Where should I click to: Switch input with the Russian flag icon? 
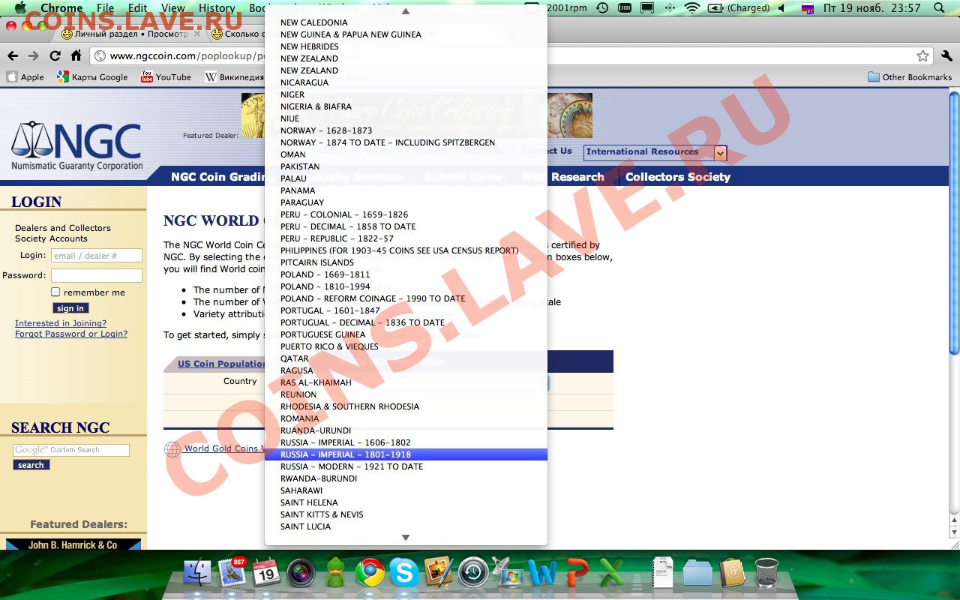(x=808, y=8)
